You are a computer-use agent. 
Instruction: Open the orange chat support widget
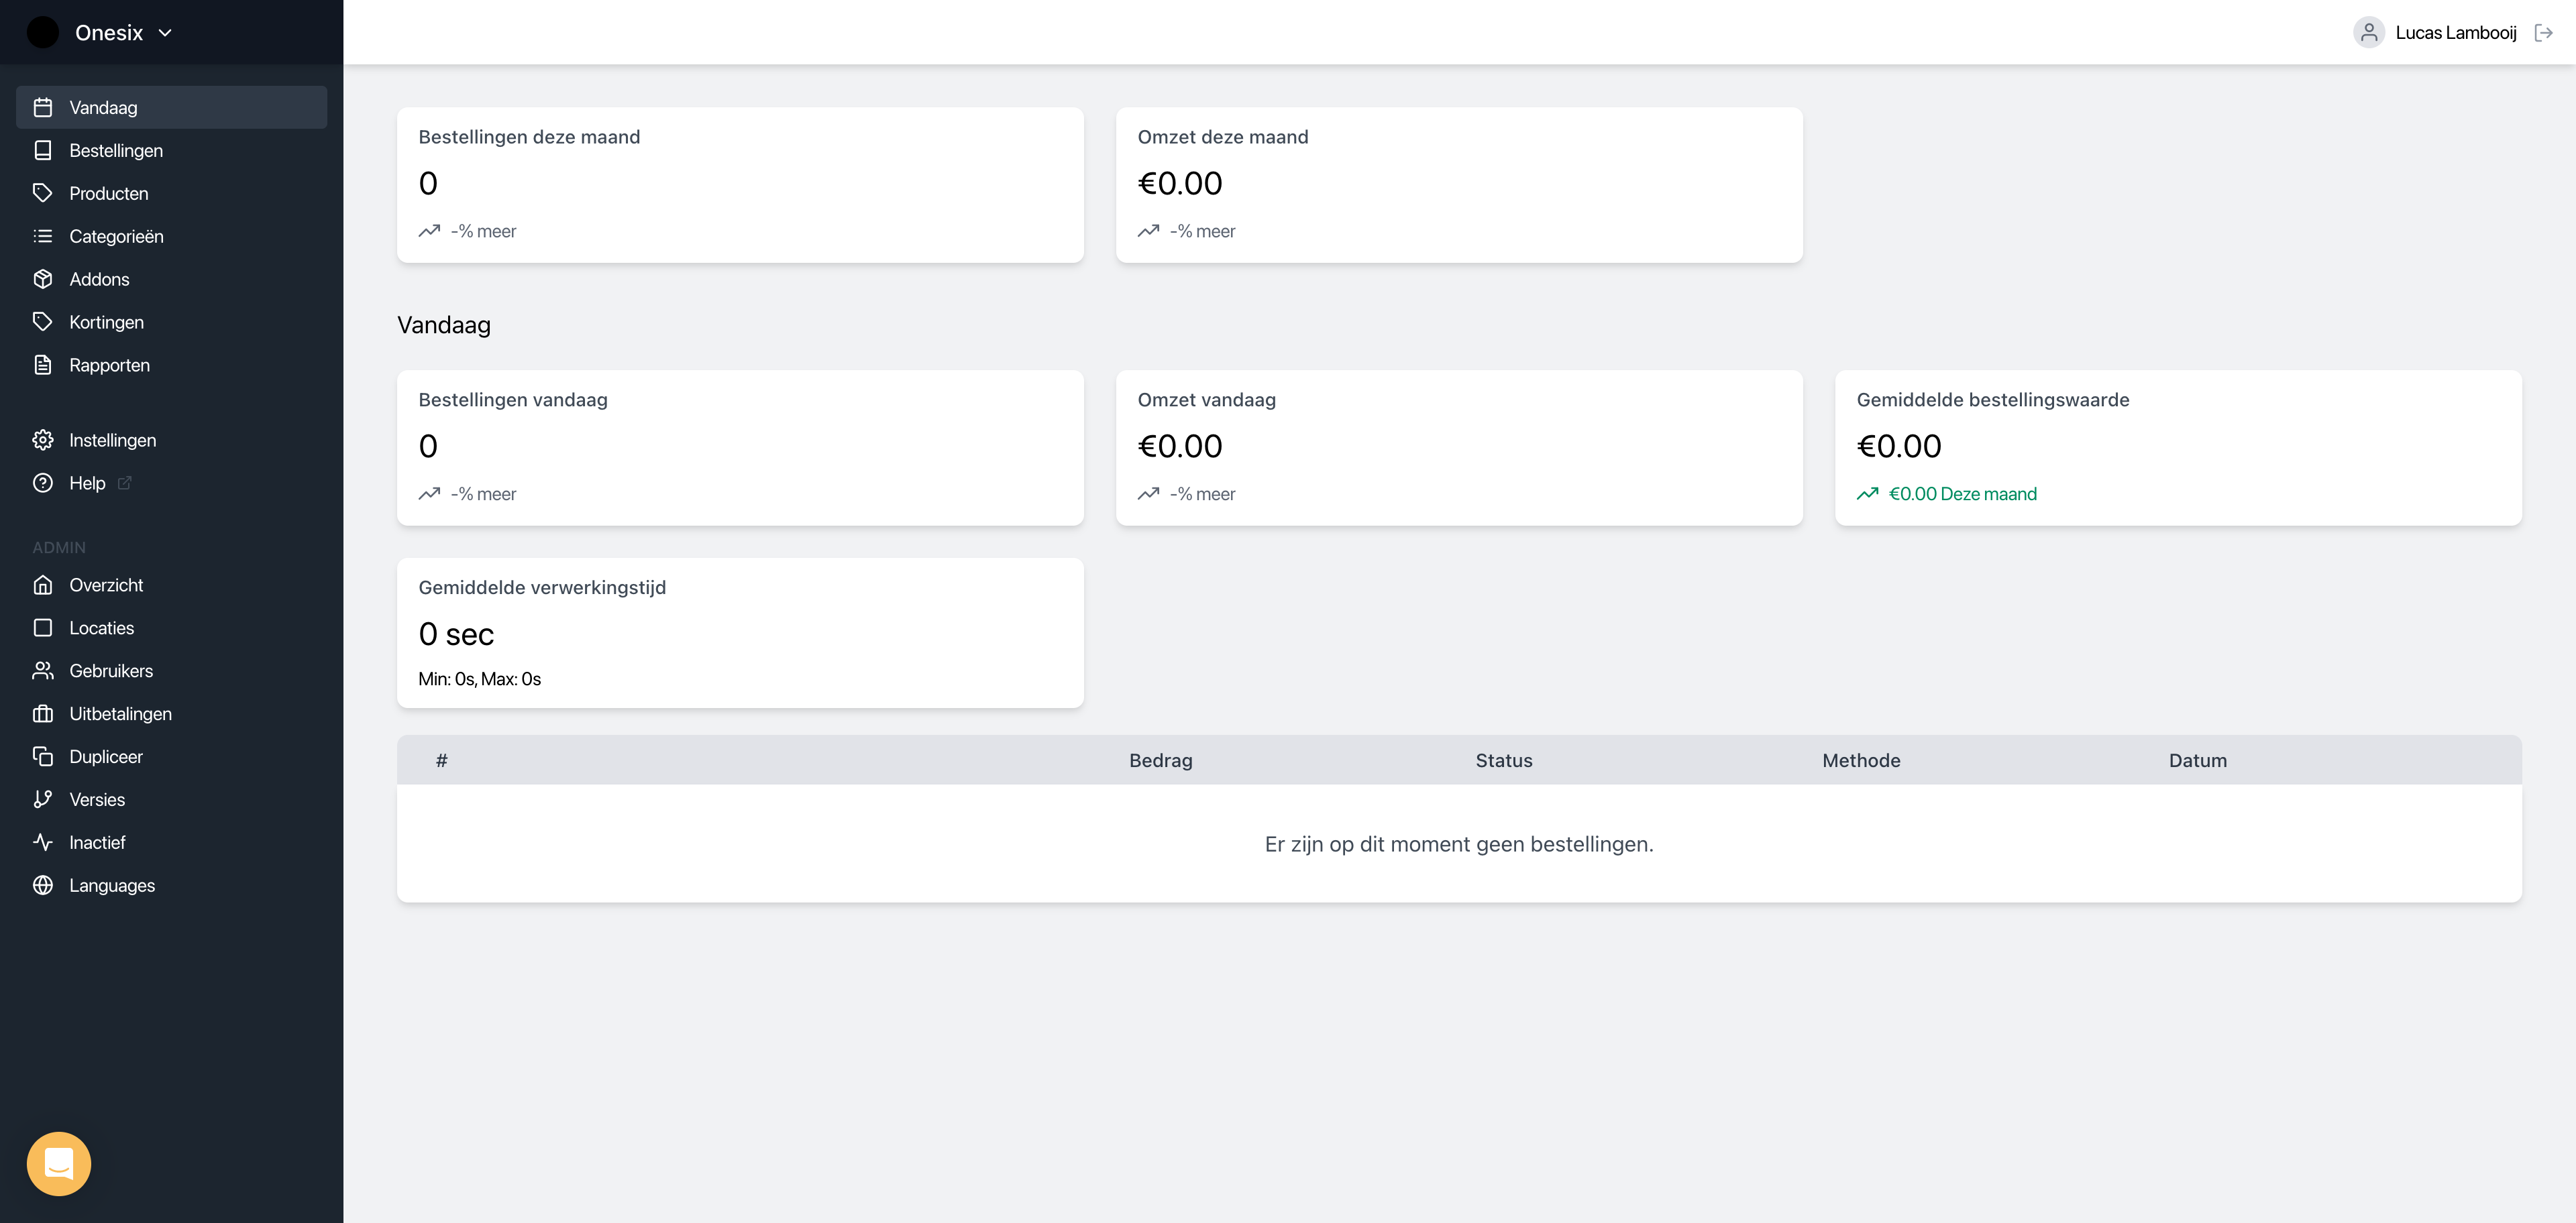coord(59,1163)
